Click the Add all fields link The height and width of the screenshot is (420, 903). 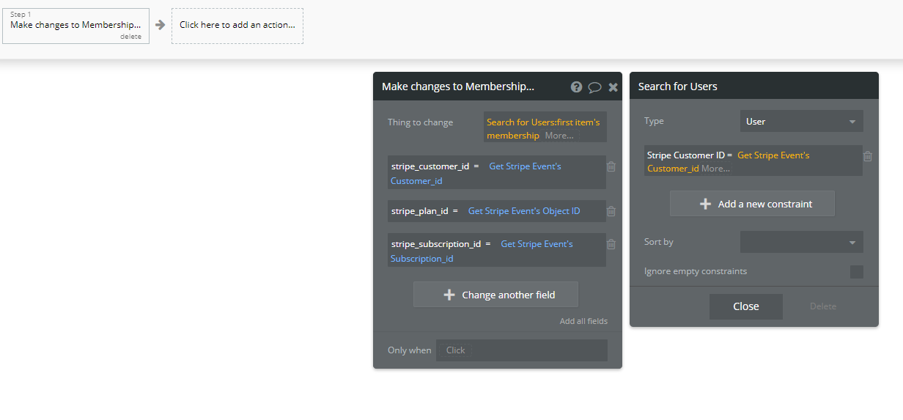click(x=583, y=321)
